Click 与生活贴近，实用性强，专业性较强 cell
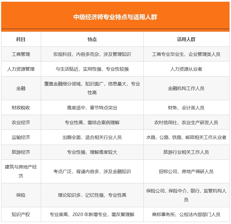The height and width of the screenshot is (224, 231). pos(92,69)
